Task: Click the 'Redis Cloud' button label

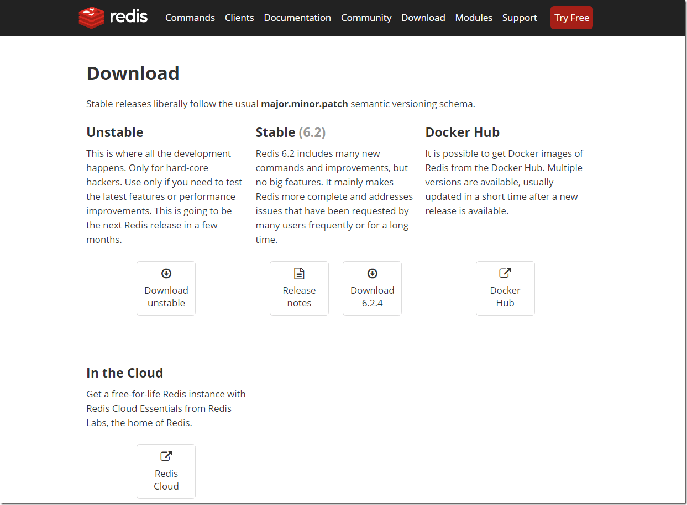Action: pos(166,480)
